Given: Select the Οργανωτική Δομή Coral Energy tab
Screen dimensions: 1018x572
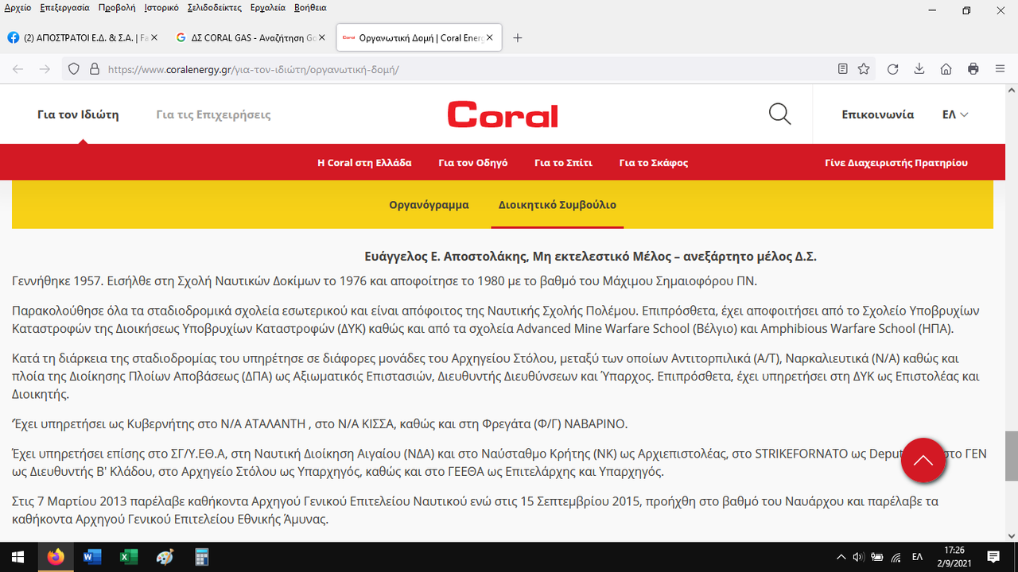Looking at the screenshot, I should (x=419, y=37).
